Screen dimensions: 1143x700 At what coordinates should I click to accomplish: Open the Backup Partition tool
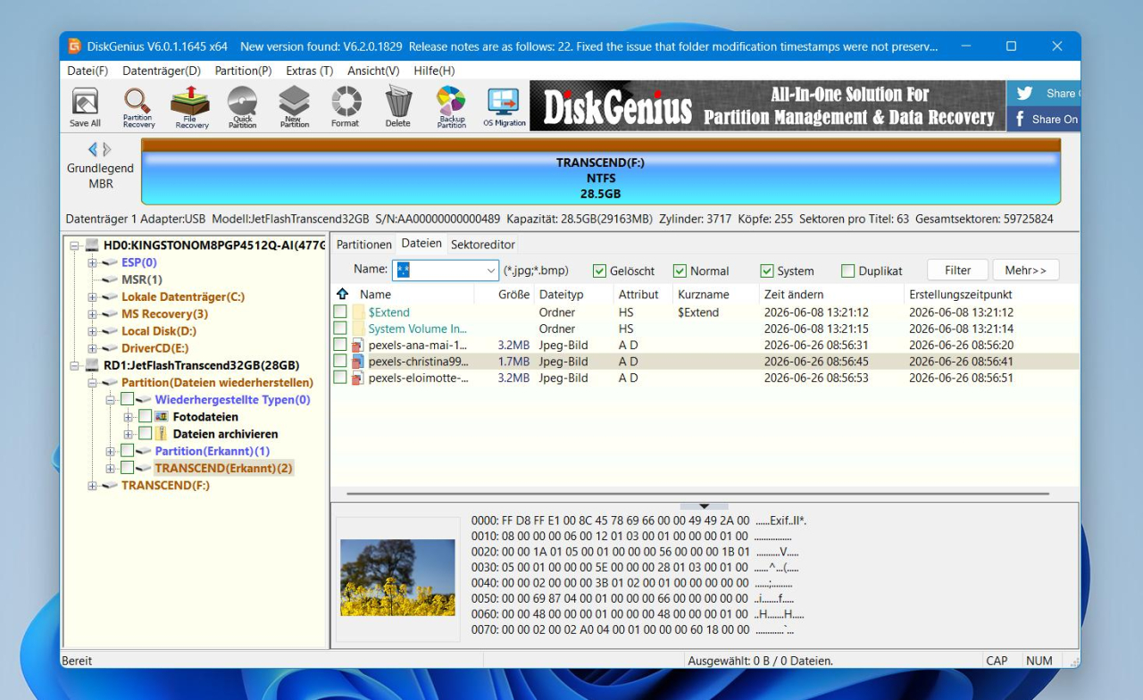451,107
